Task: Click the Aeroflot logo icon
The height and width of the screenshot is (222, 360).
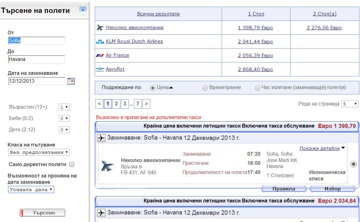Action: pyautogui.click(x=100, y=69)
